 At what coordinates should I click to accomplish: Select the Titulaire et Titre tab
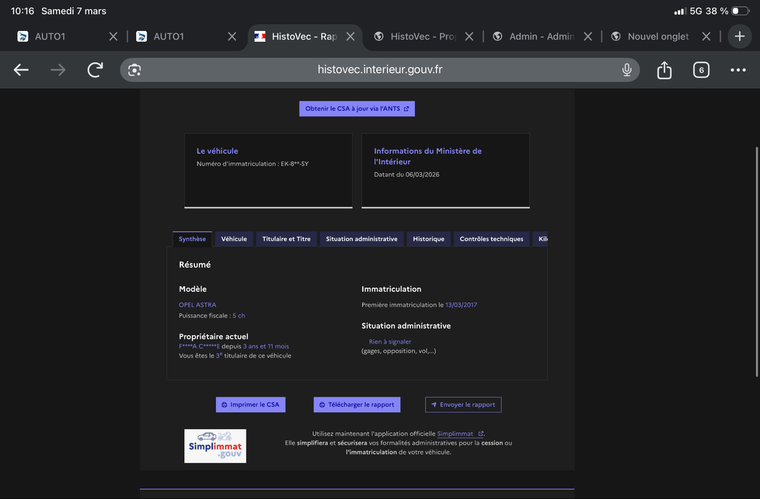coord(286,239)
